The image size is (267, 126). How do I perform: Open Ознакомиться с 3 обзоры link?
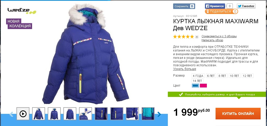click(219, 36)
